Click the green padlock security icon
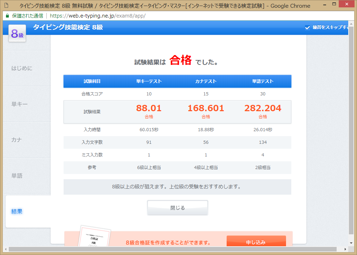 tap(7, 16)
